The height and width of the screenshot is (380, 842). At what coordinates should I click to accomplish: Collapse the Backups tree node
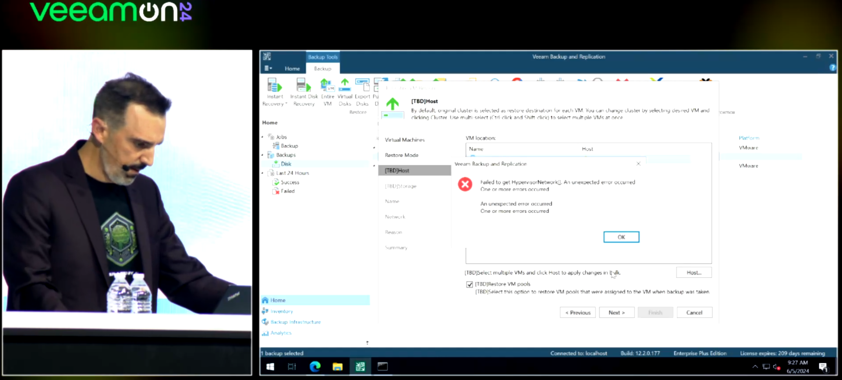[x=262, y=155]
